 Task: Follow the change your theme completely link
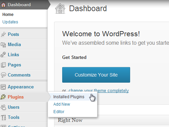click(x=99, y=90)
